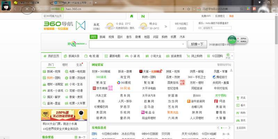Open the ISC 100%送 banner image

click(x=64, y=115)
